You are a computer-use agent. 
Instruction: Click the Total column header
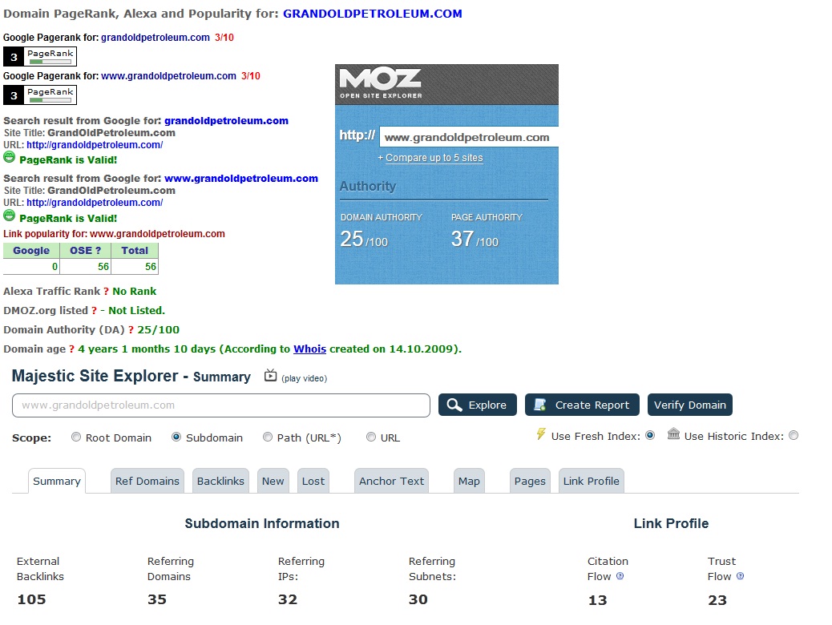click(x=135, y=251)
